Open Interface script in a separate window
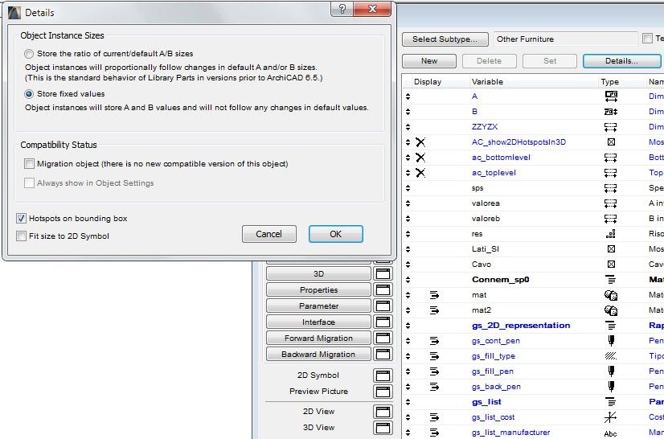Viewport: 664px width, 439px height. tap(383, 322)
